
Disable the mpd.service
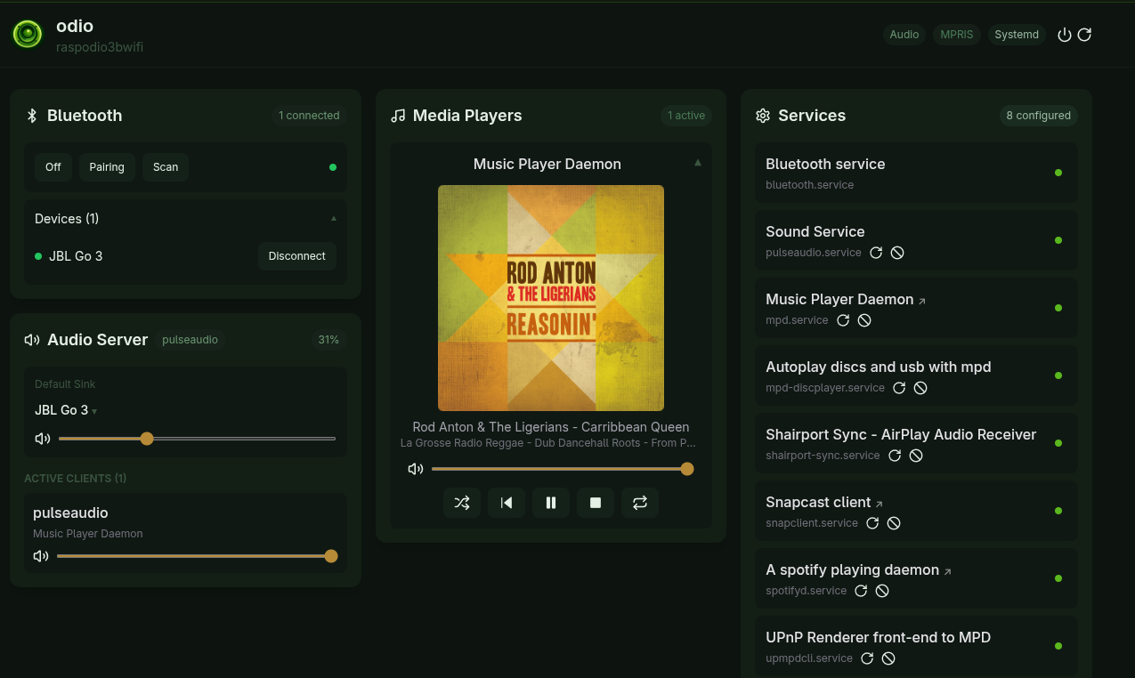[x=864, y=320]
